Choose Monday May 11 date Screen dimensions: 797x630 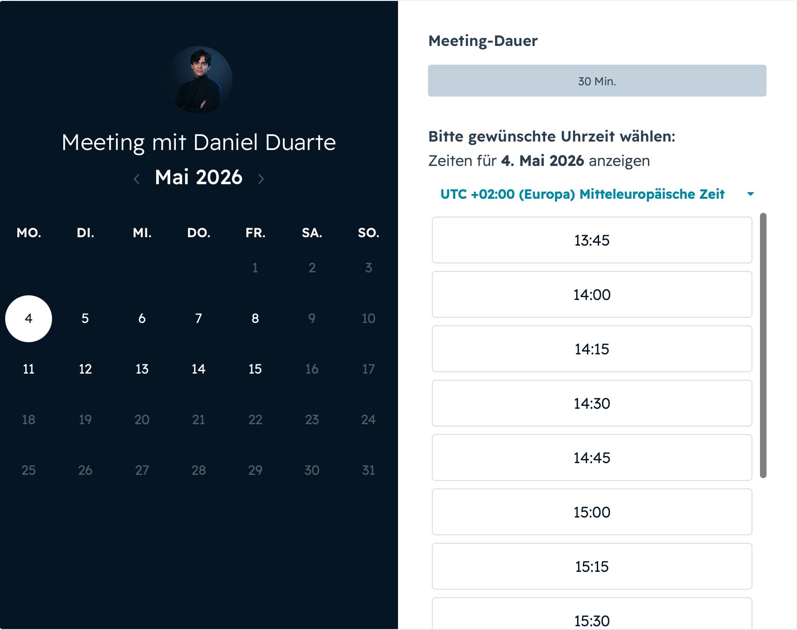click(29, 369)
